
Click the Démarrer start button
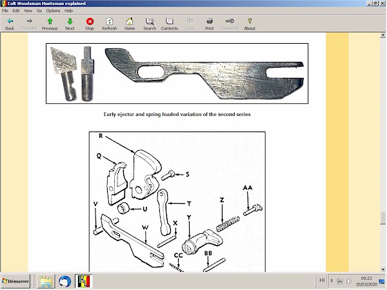(x=15, y=281)
